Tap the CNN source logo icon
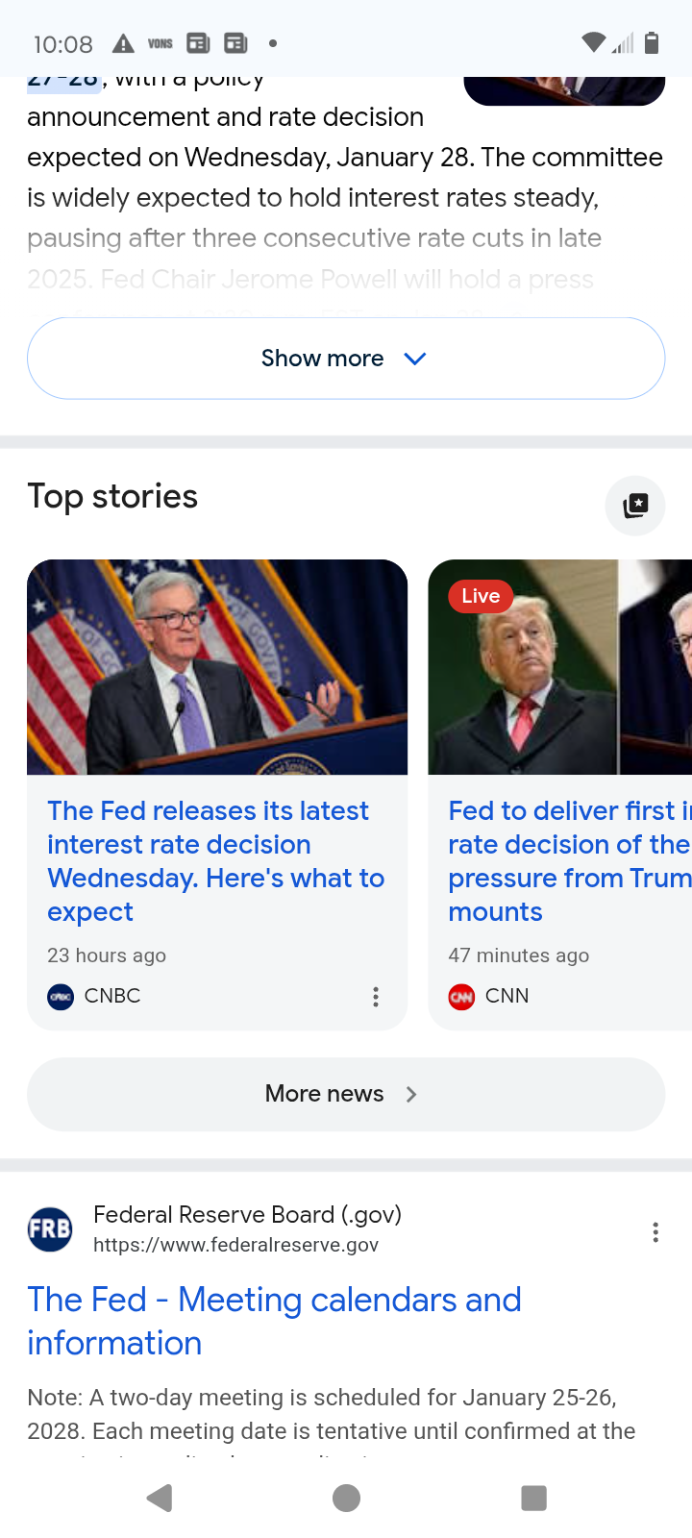692x1538 pixels. tap(461, 997)
